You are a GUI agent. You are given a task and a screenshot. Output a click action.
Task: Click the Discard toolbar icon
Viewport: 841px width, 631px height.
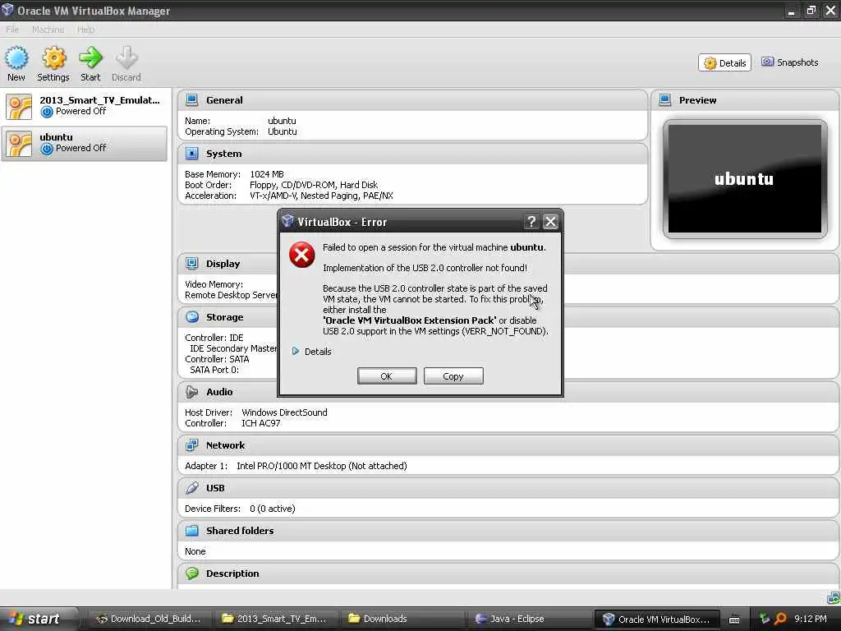pos(126,58)
